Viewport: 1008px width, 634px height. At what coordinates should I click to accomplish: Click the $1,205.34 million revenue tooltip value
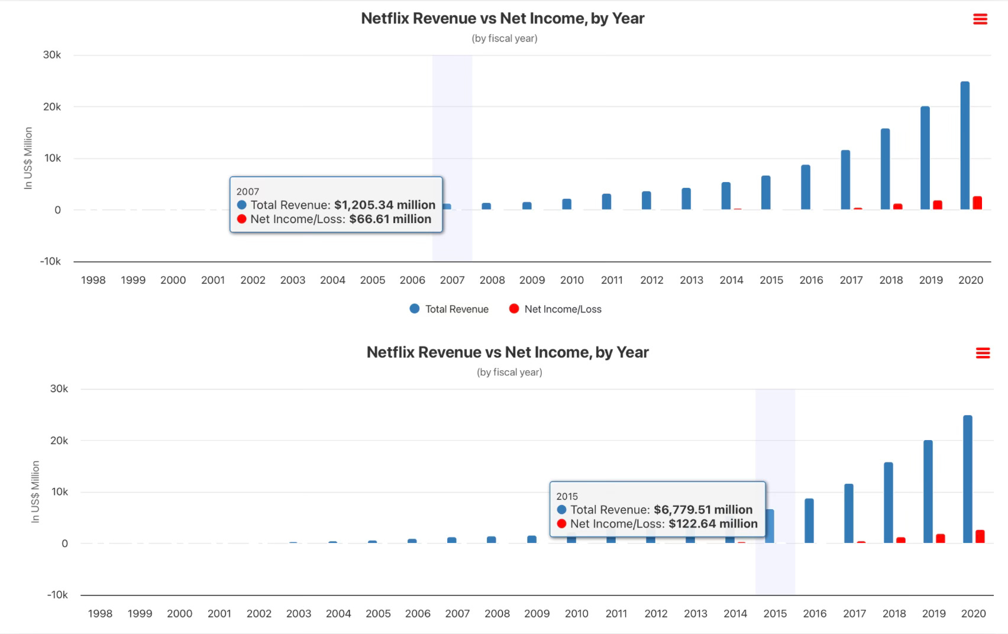385,205
